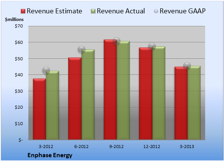Click the $10 axis value

(x=19, y=124)
